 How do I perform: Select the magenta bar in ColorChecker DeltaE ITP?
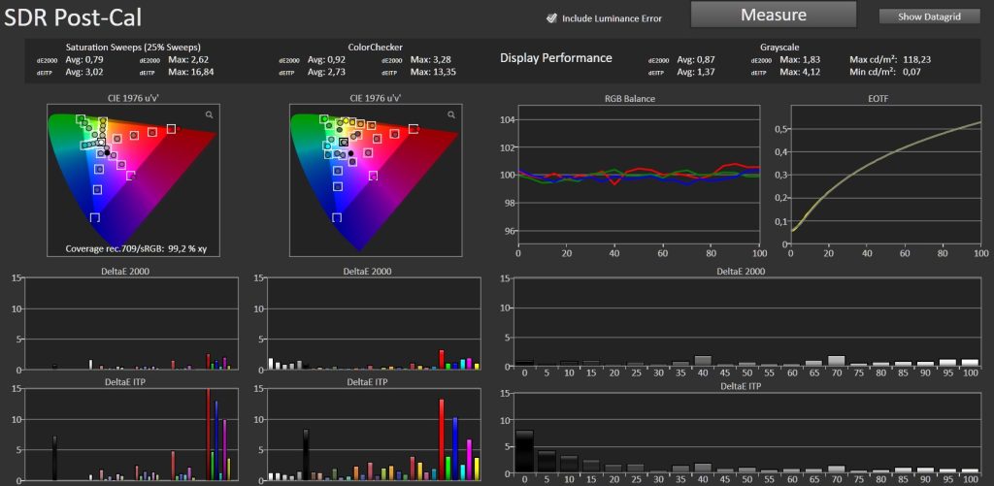pos(469,460)
